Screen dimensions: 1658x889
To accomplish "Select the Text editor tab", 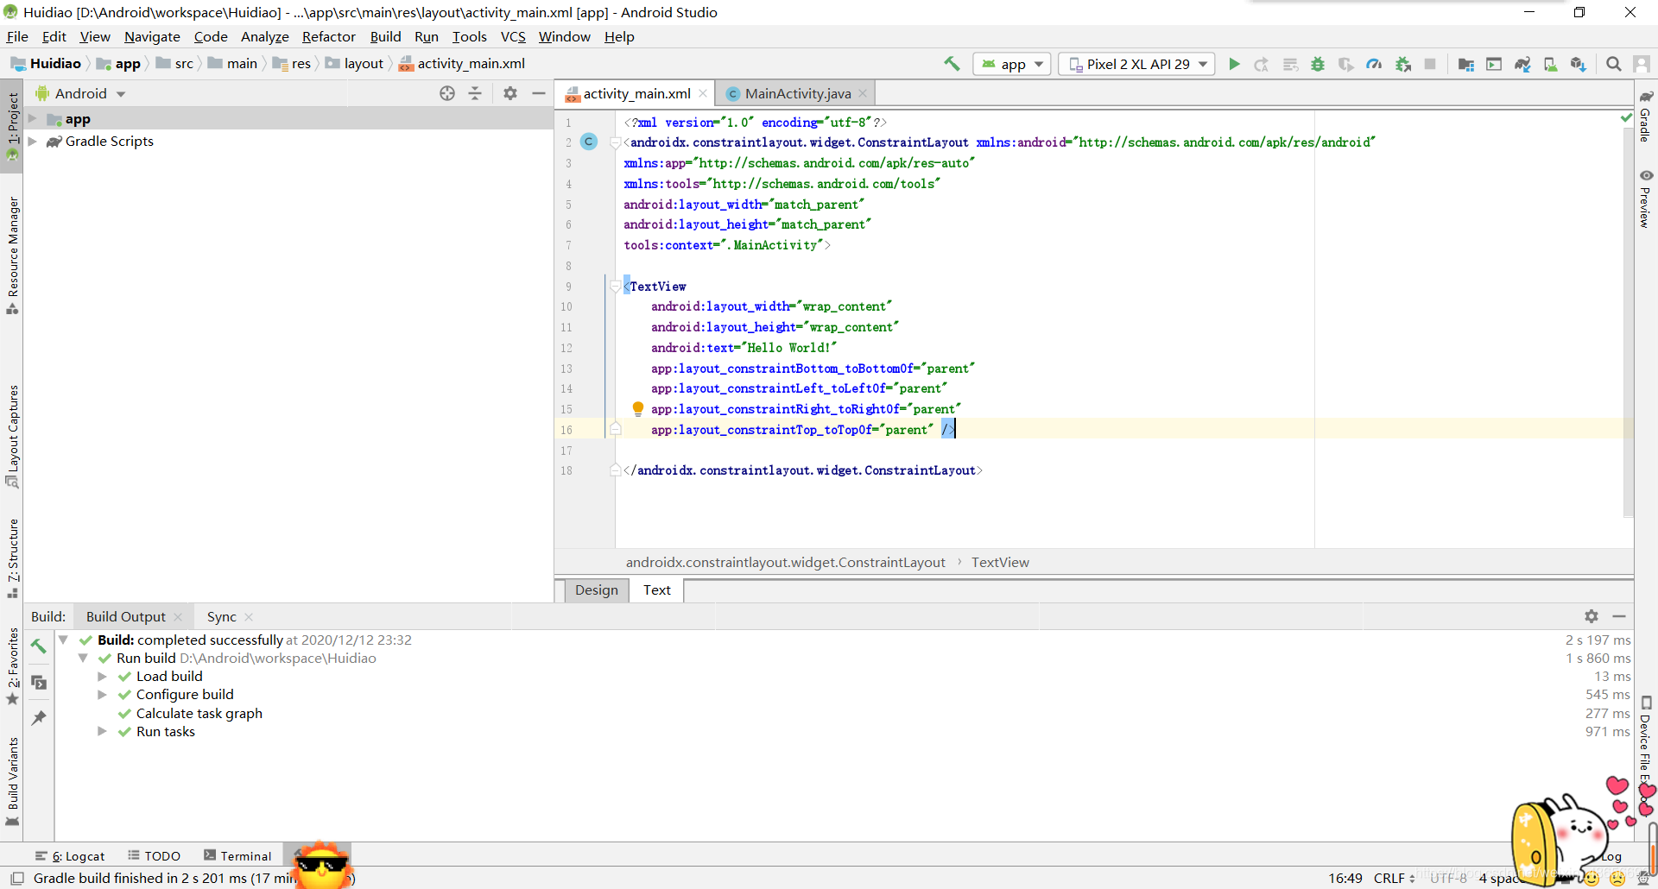I will [x=656, y=590].
